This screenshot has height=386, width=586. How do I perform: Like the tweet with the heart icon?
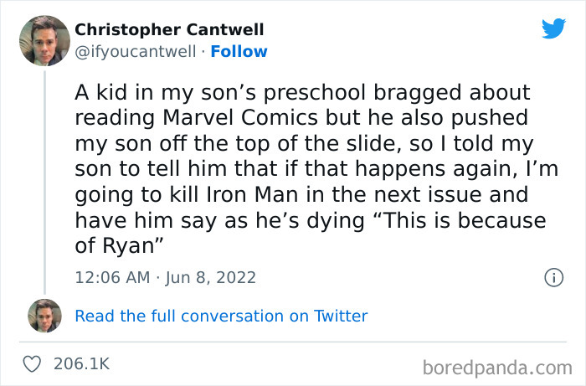pos(32,364)
